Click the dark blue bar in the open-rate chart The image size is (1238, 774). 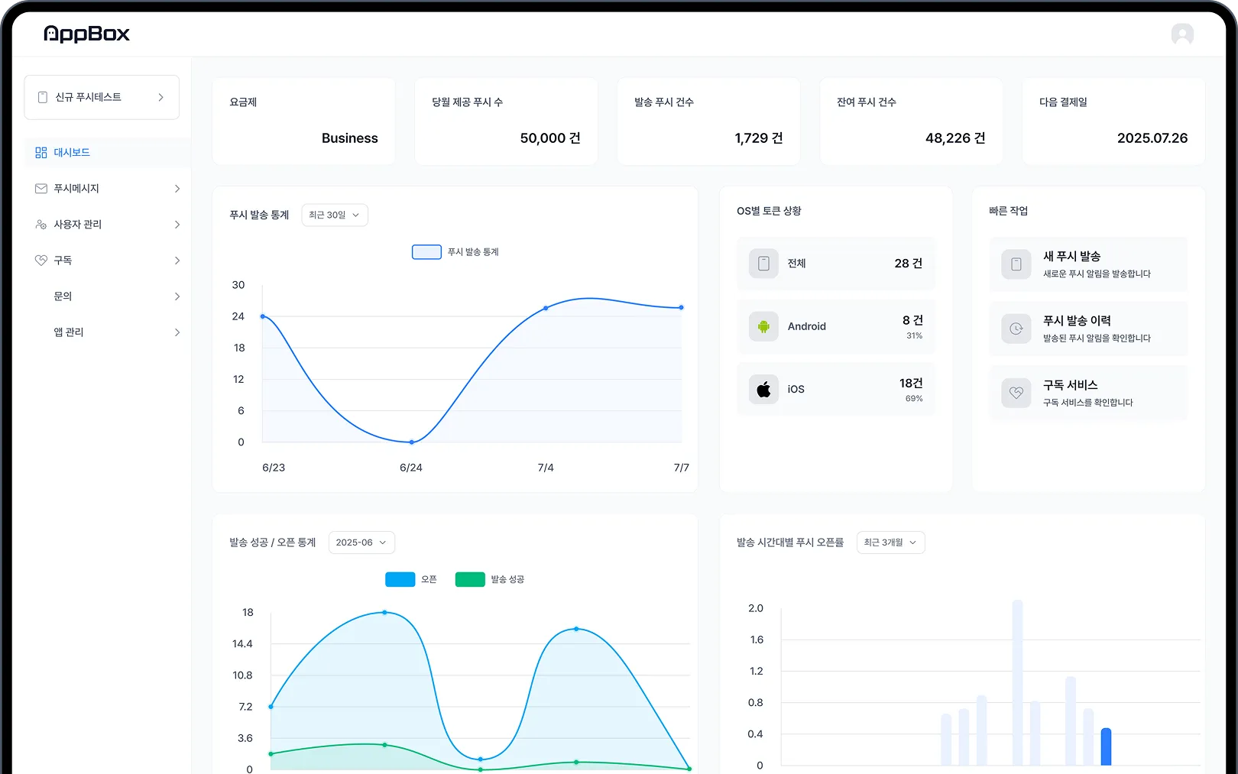tap(1106, 746)
